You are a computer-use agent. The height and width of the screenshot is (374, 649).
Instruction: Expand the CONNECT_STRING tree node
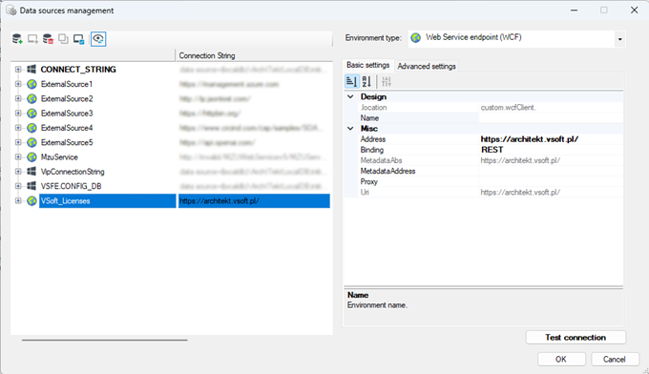point(18,69)
